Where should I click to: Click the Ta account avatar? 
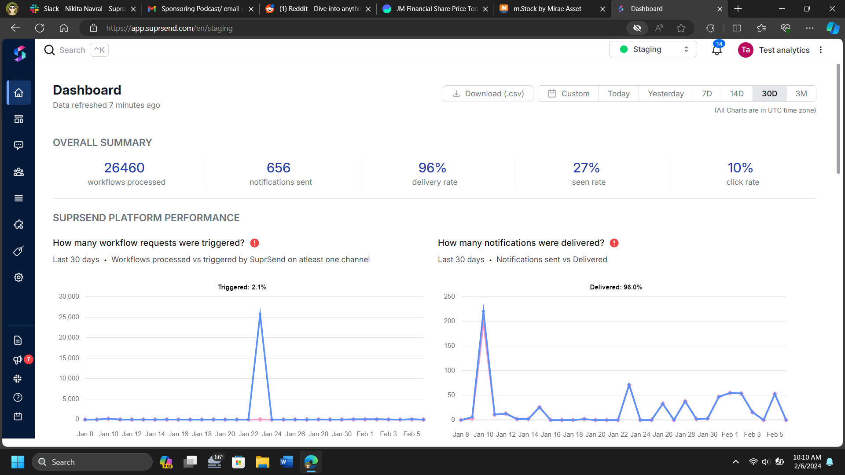click(x=746, y=50)
